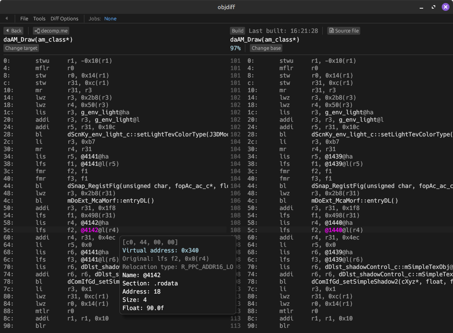453x333 pixels.
Task: Click 'Float: 90.0f' in tooltip
Action: (143, 308)
